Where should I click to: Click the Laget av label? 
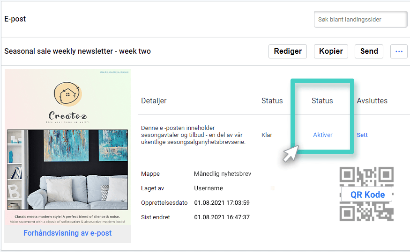152,188
